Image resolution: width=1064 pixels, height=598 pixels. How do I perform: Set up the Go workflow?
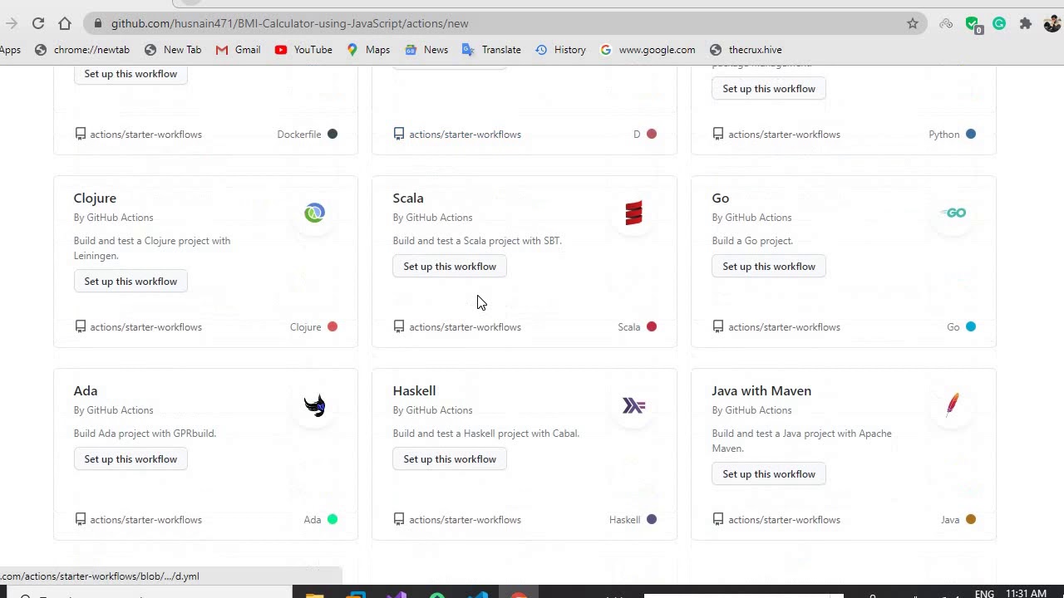point(769,267)
